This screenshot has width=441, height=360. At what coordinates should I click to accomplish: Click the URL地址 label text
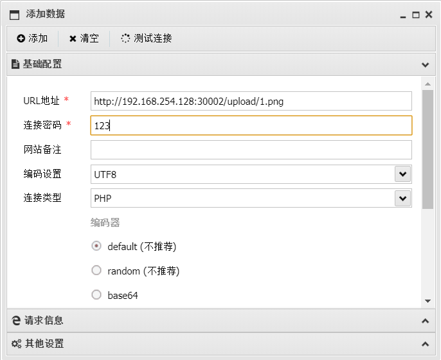(x=41, y=101)
